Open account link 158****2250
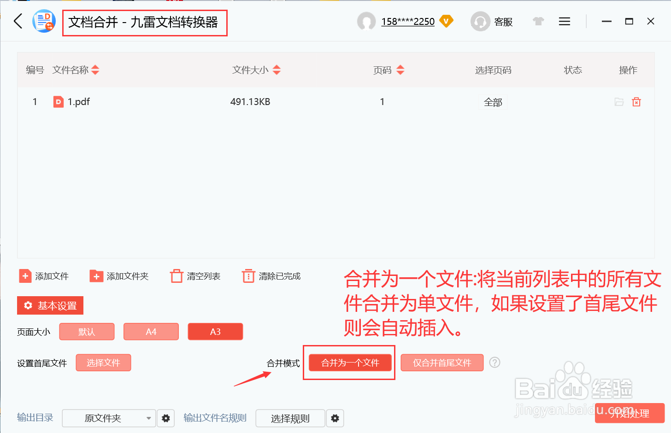 [x=408, y=22]
